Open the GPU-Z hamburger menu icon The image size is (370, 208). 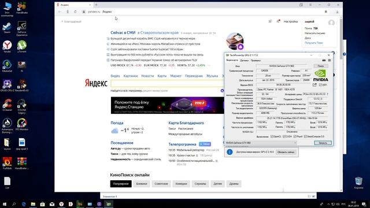coord(330,60)
